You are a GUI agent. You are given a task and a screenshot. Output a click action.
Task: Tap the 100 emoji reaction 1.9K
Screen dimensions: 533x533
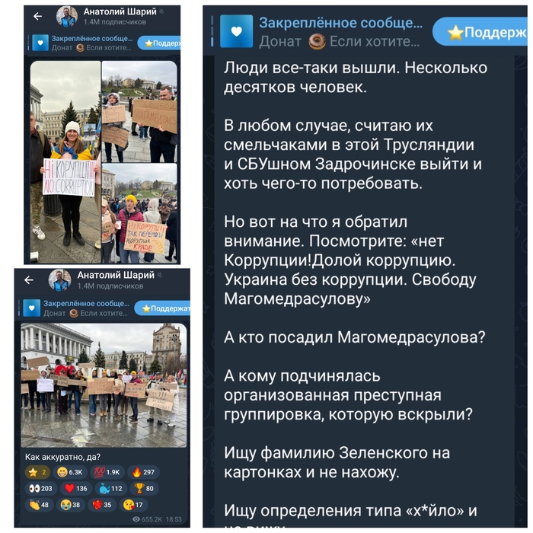107,472
